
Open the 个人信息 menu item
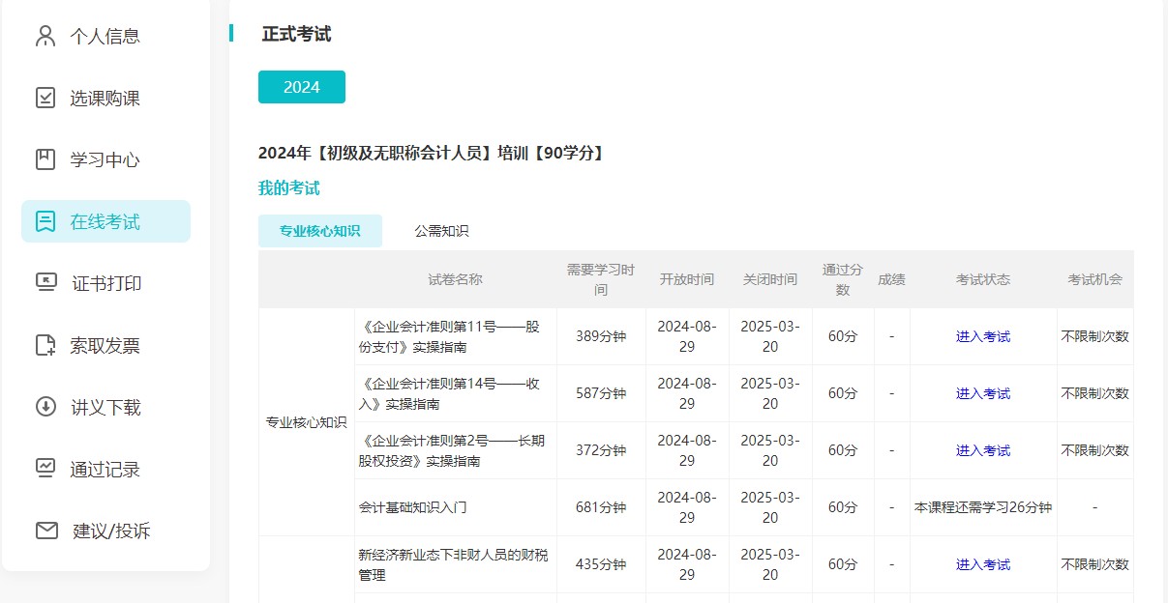pyautogui.click(x=105, y=36)
